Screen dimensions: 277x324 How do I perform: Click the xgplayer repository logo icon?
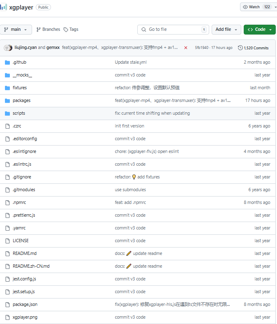tap(3, 7)
